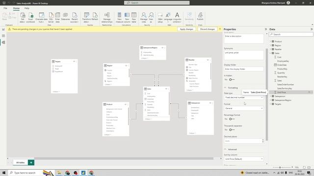
Task: Open OneLake data hub
Action: (x=41, y=17)
